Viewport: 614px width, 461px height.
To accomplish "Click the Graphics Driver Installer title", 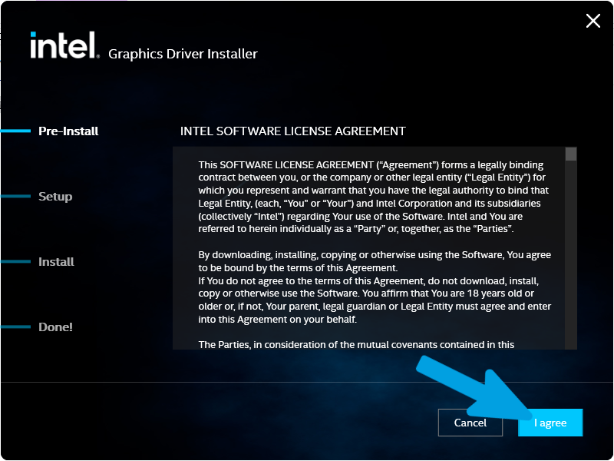I will 183,54.
